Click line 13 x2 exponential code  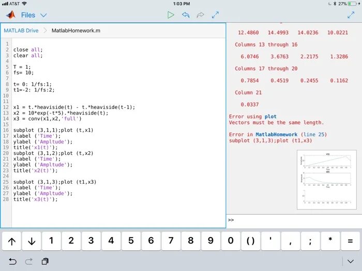pos(61,113)
